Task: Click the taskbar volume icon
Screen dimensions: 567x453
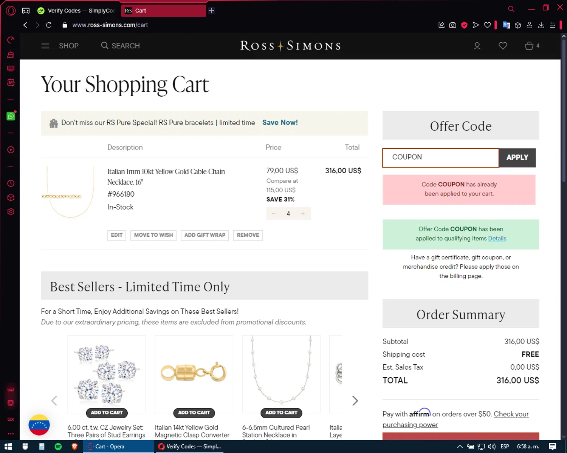Action: click(x=492, y=447)
